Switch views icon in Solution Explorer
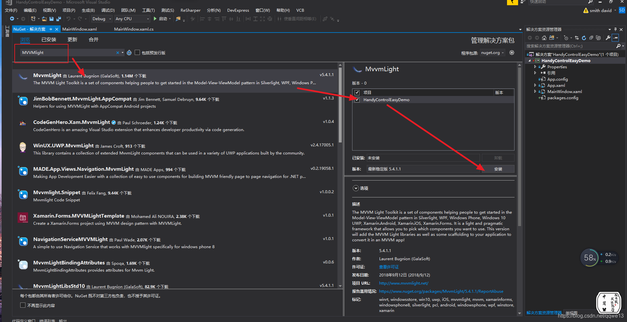 552,38
